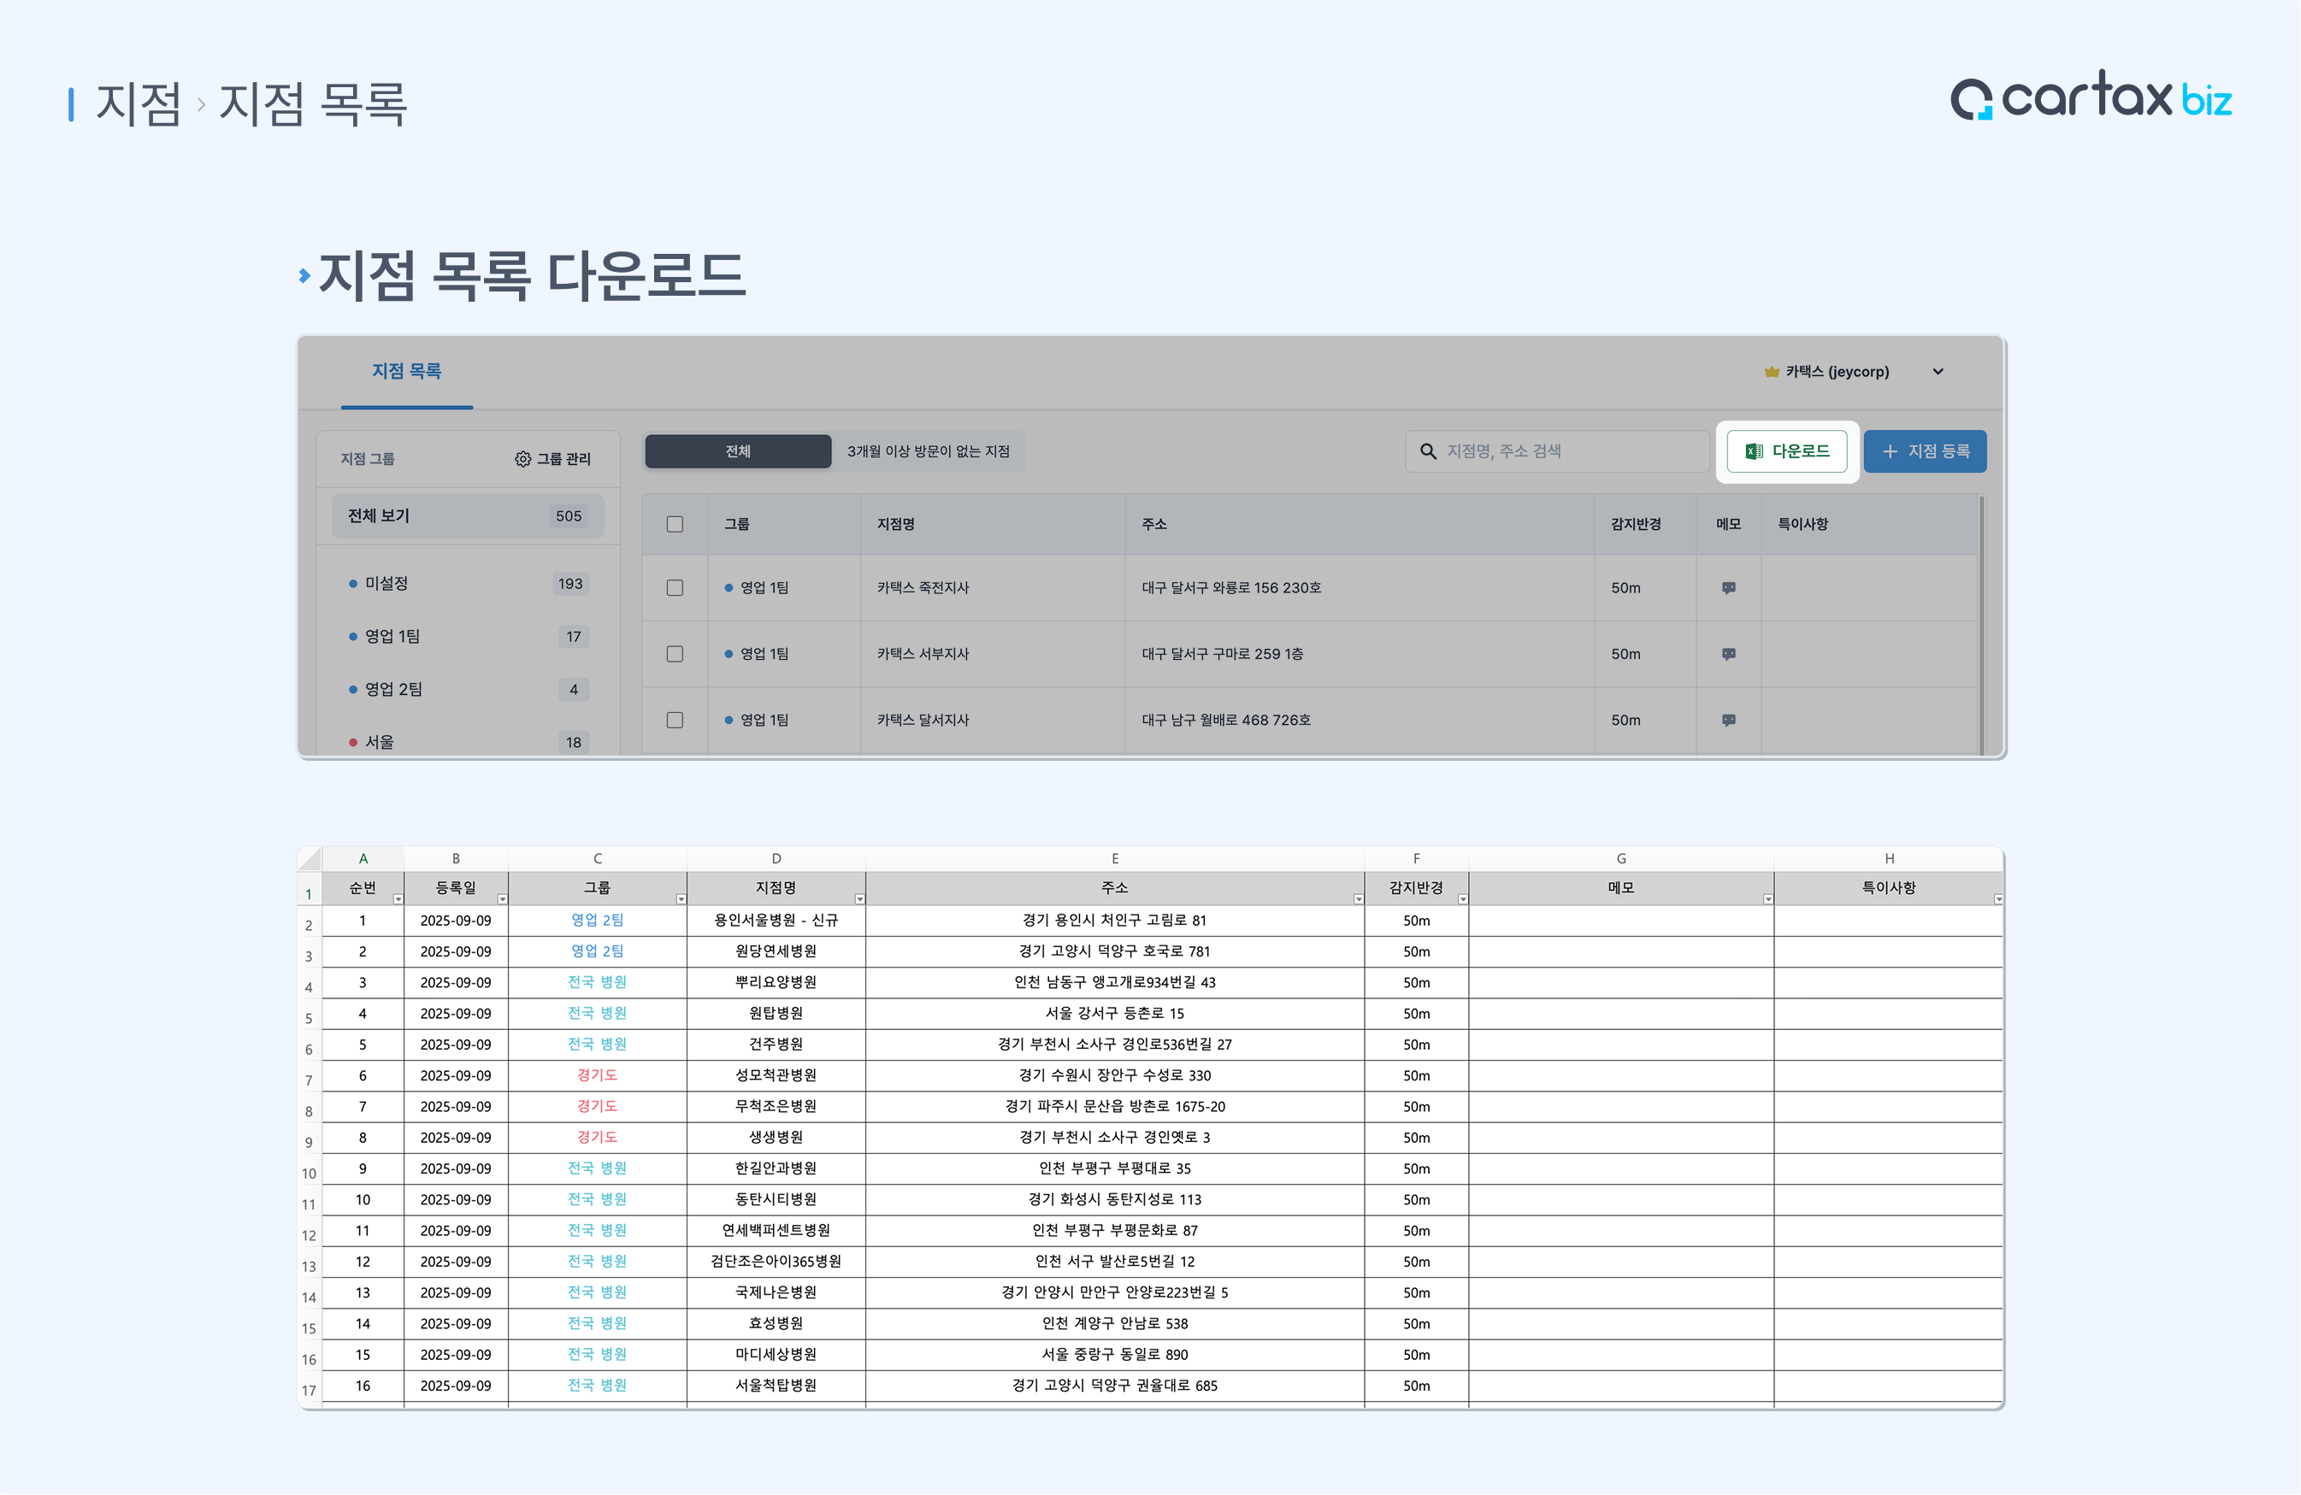Viewport: 2301px width, 1495px height.
Task: Open the spreadsheet 지점명 filter dropdown
Action: [x=859, y=900]
